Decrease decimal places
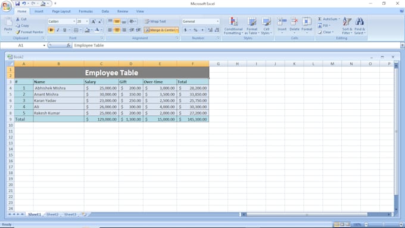This screenshot has width=405, height=228. 217,30
